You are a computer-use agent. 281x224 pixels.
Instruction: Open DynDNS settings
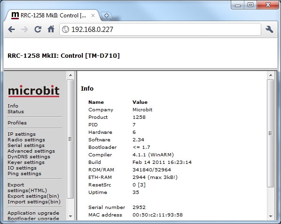(29, 157)
